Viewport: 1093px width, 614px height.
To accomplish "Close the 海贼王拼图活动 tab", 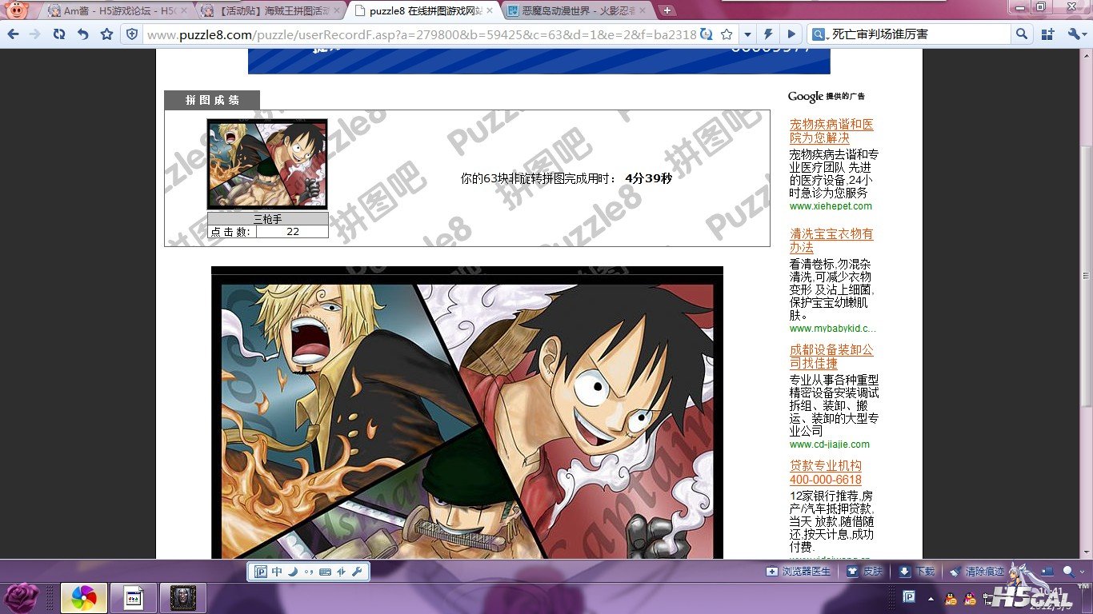I will 338,11.
